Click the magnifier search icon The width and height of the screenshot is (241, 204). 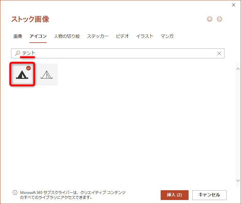click(17, 53)
